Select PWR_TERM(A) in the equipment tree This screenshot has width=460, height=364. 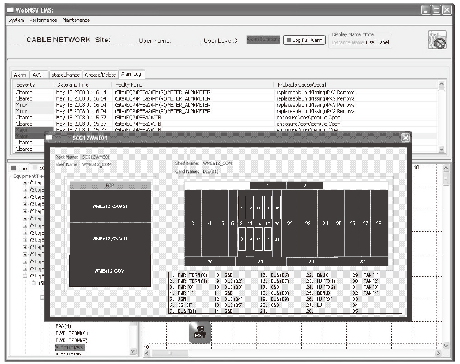pyautogui.click(x=71, y=334)
